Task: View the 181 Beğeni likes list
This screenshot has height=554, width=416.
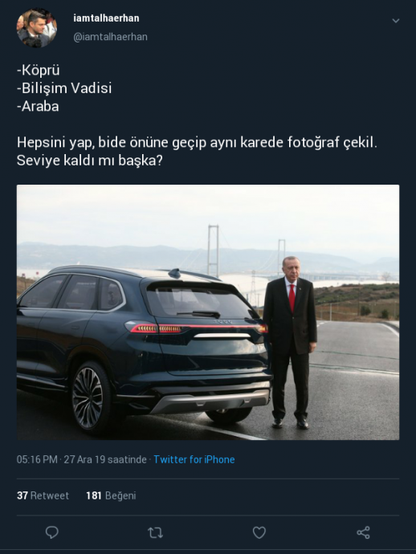Action: click(x=111, y=495)
